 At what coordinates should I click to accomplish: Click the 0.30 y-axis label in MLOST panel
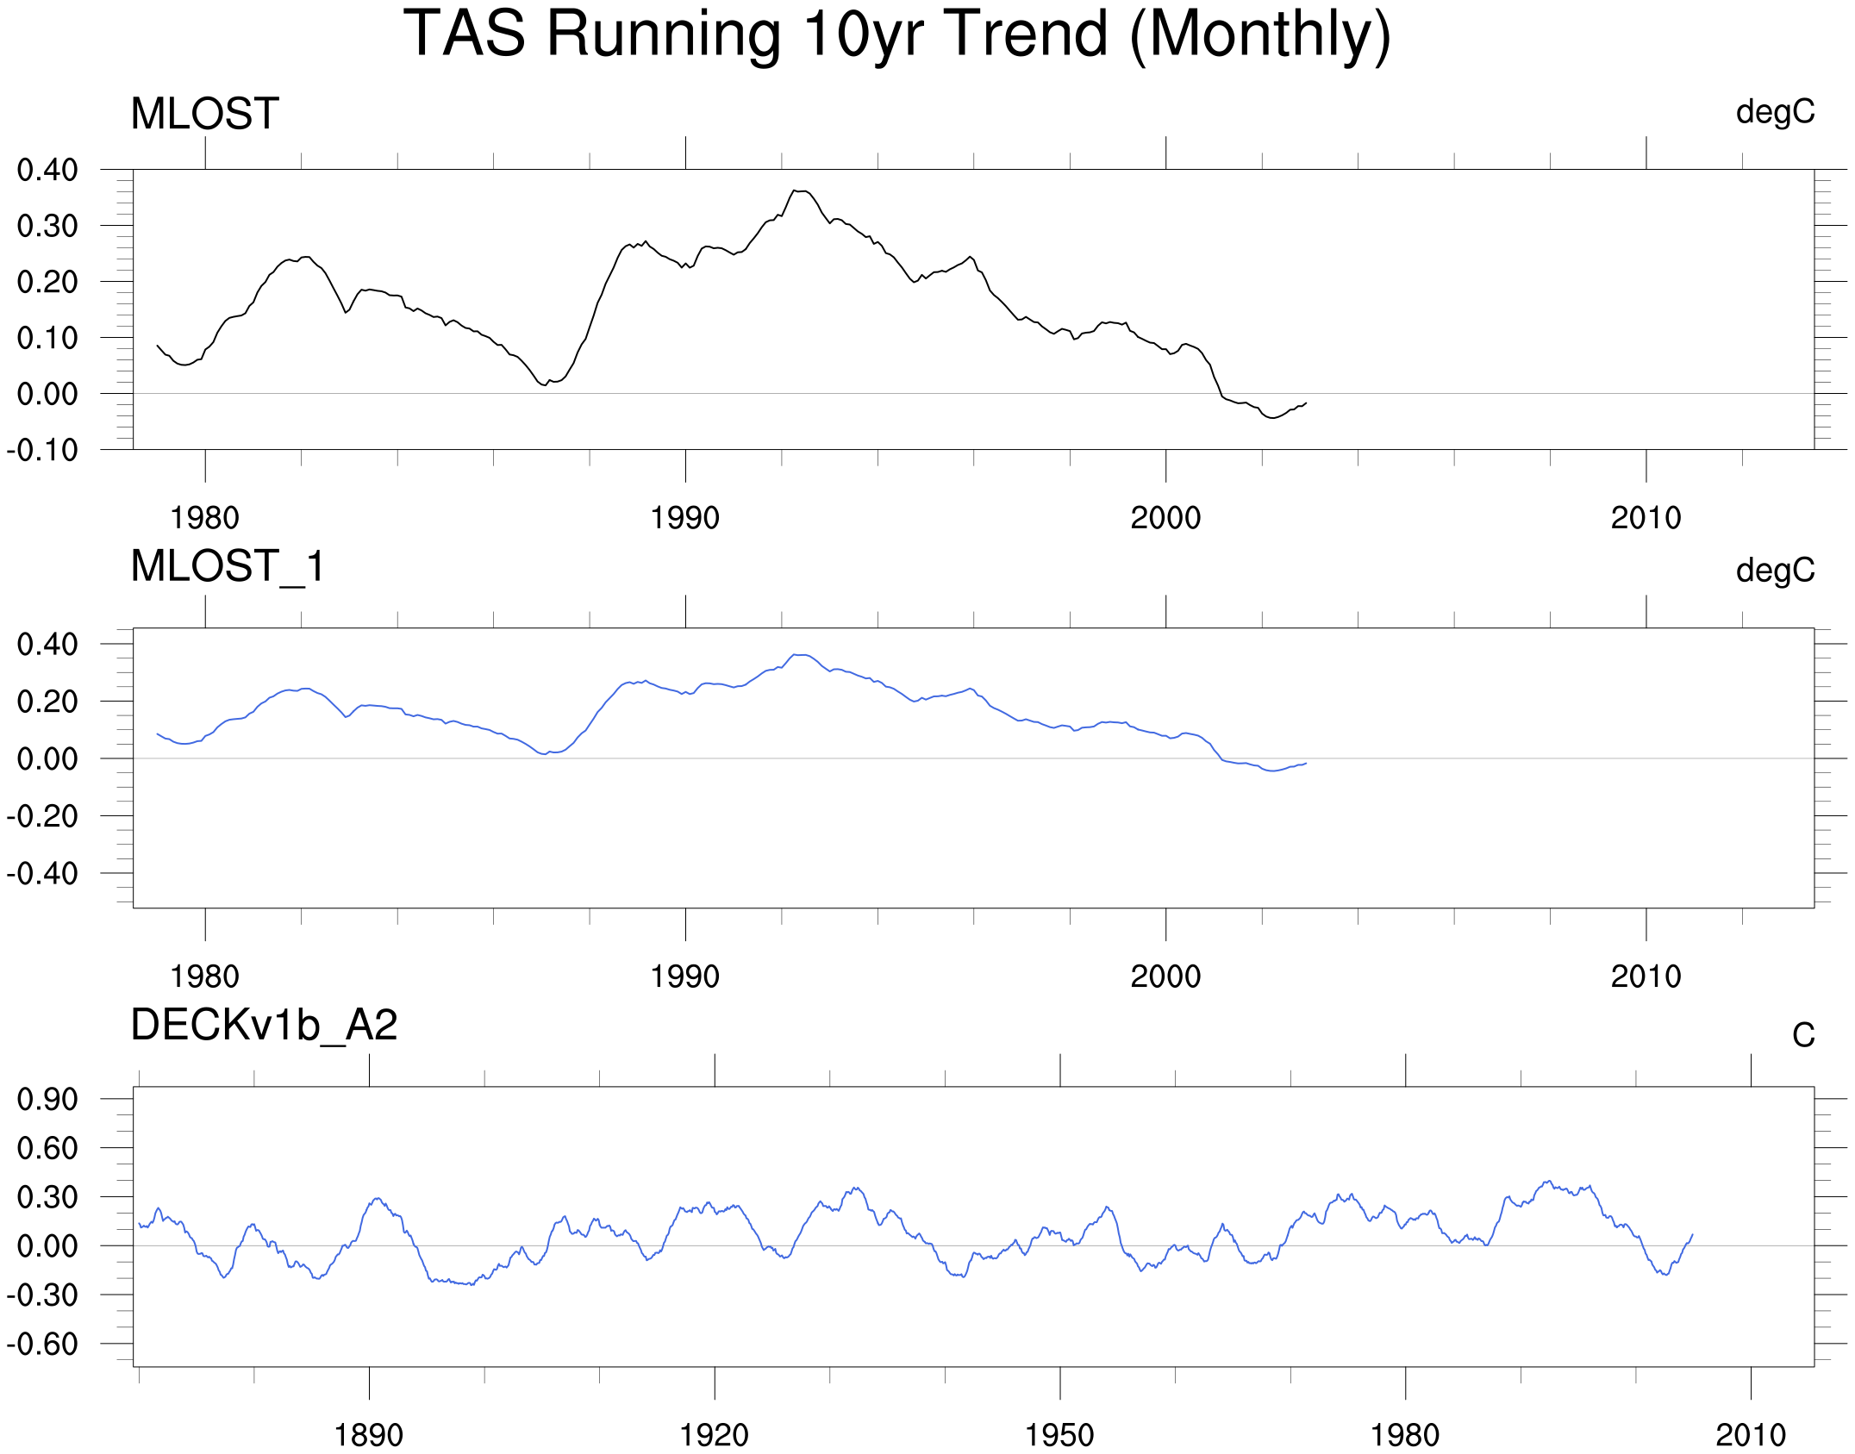(x=47, y=226)
